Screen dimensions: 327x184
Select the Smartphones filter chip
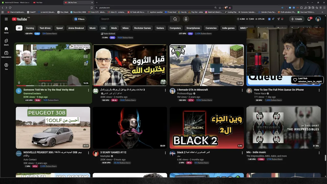point(193,28)
